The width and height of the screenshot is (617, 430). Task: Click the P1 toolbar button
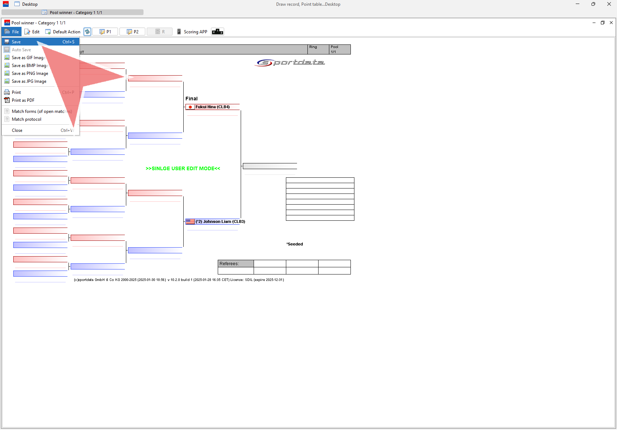click(105, 32)
